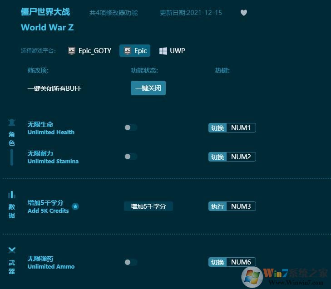Click the 共4项修改器功能 text
Screen dimensions: 331x289
[114, 13]
